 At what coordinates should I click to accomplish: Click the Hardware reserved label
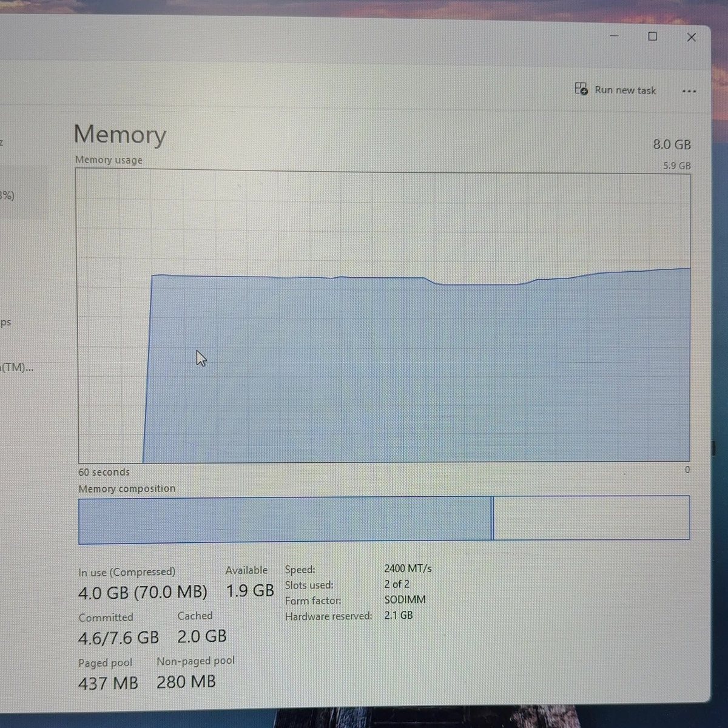click(328, 616)
